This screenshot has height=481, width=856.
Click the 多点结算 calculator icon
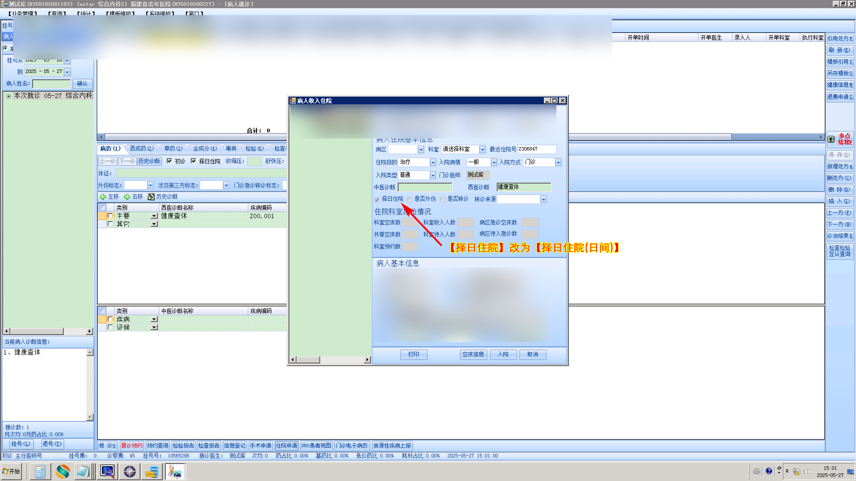coord(831,139)
